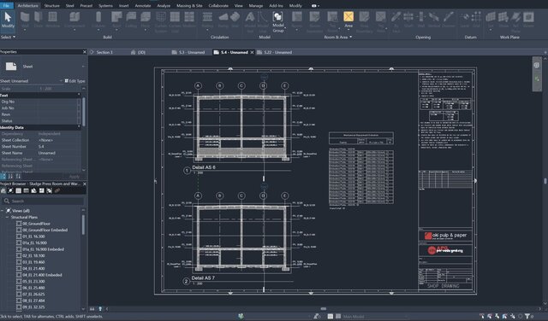
Task: Collapse the Identity Data group
Action: (79, 127)
